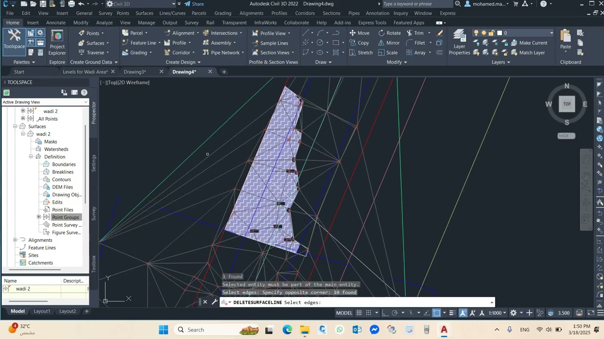Select the Fillet tool
This screenshot has height=339, width=604.
coord(415,43)
